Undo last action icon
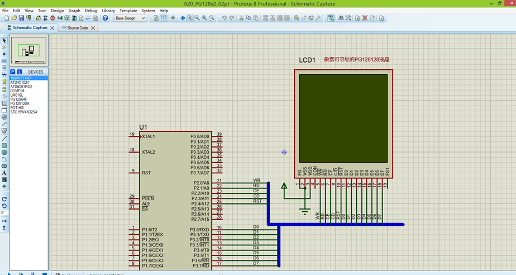 pos(224,18)
